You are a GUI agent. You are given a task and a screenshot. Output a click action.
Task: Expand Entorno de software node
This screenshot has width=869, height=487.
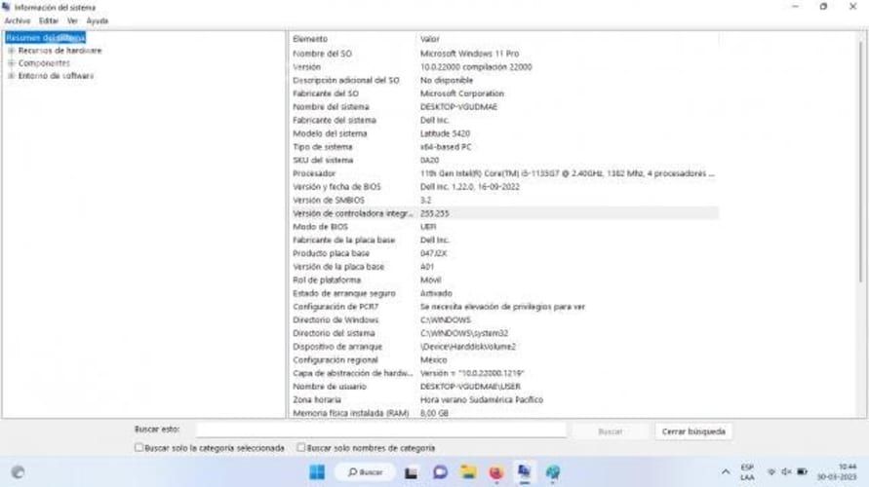tap(11, 76)
